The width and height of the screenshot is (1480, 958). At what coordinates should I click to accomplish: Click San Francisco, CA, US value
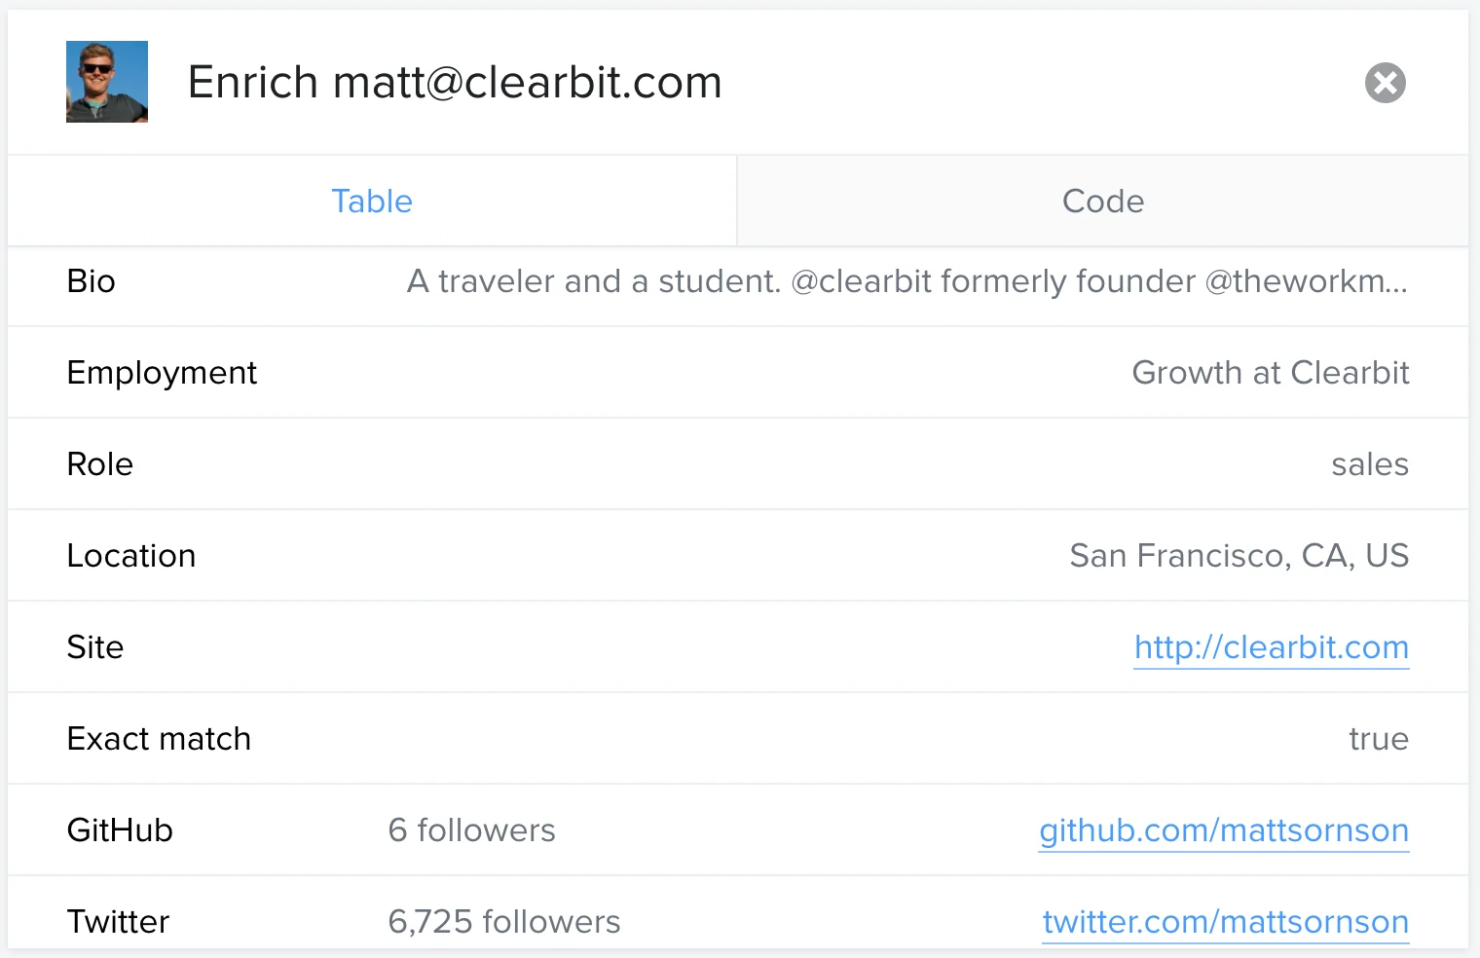[x=1239, y=556]
